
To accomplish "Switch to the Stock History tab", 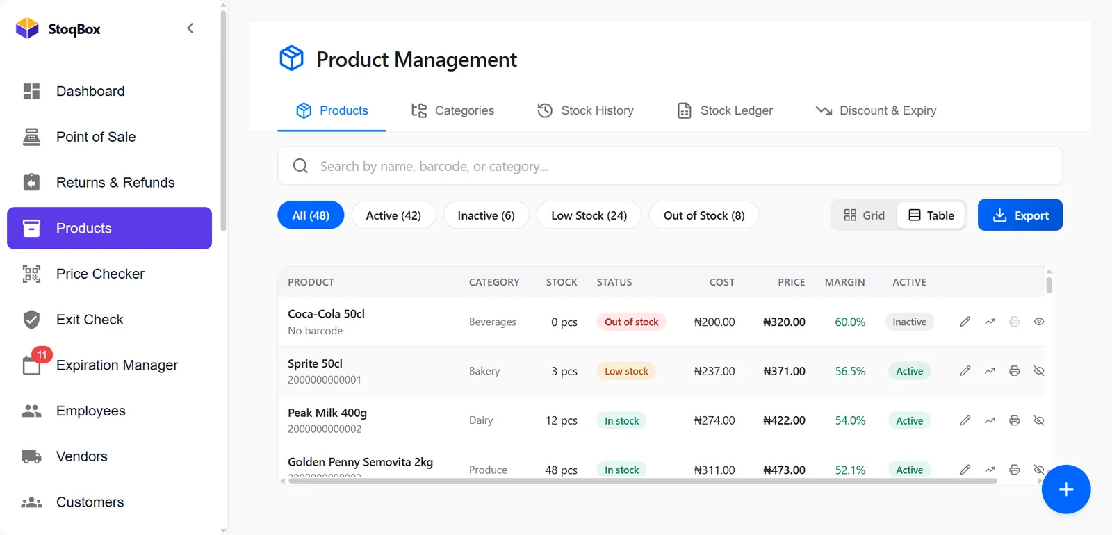I will [x=585, y=110].
